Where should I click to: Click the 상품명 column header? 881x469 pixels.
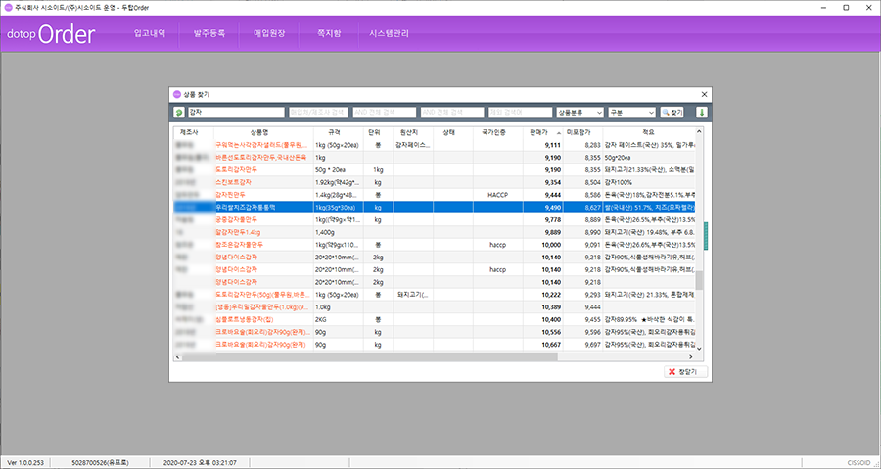[x=258, y=131]
